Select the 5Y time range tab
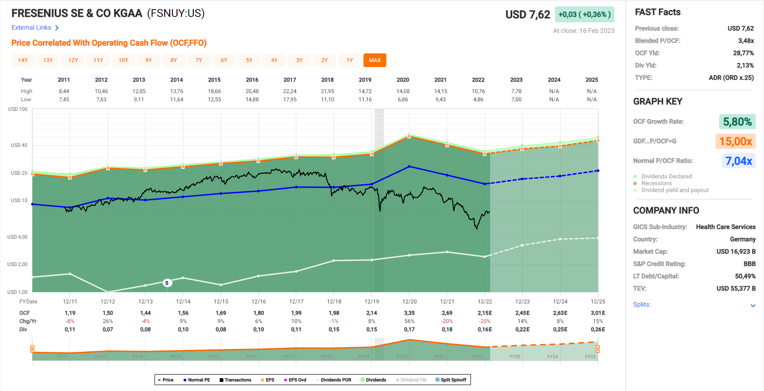 [x=249, y=60]
